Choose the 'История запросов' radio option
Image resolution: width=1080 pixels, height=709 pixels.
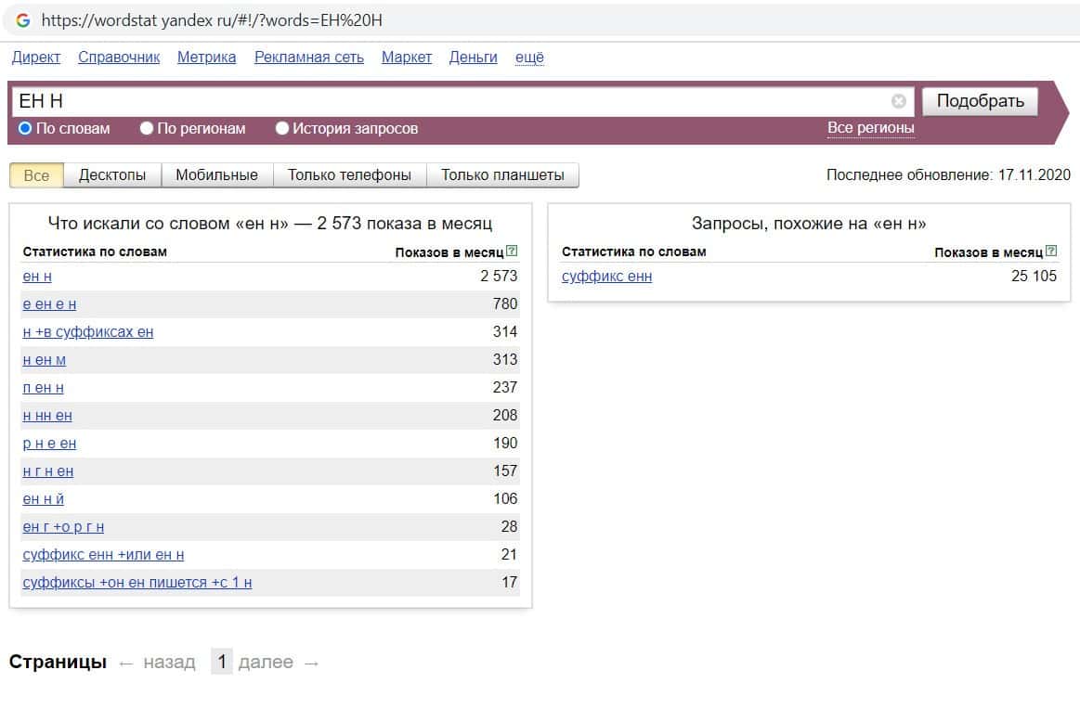282,129
